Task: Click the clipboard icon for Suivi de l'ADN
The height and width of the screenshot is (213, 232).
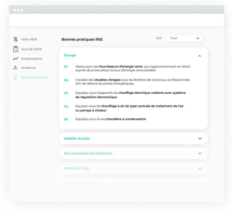Action: tap(15, 49)
